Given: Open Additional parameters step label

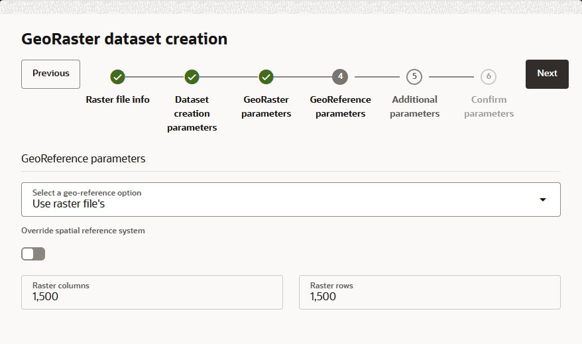Looking at the screenshot, I should click(x=414, y=107).
